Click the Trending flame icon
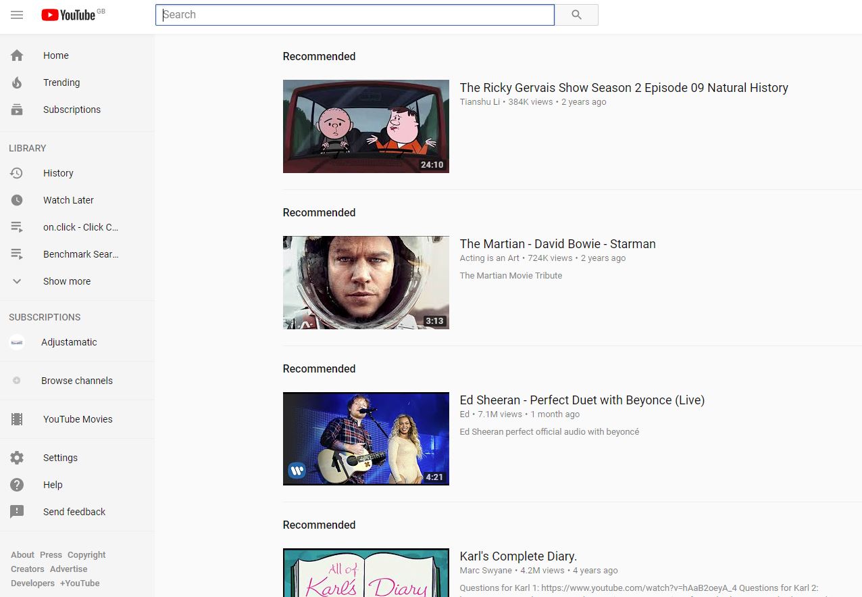 point(17,82)
